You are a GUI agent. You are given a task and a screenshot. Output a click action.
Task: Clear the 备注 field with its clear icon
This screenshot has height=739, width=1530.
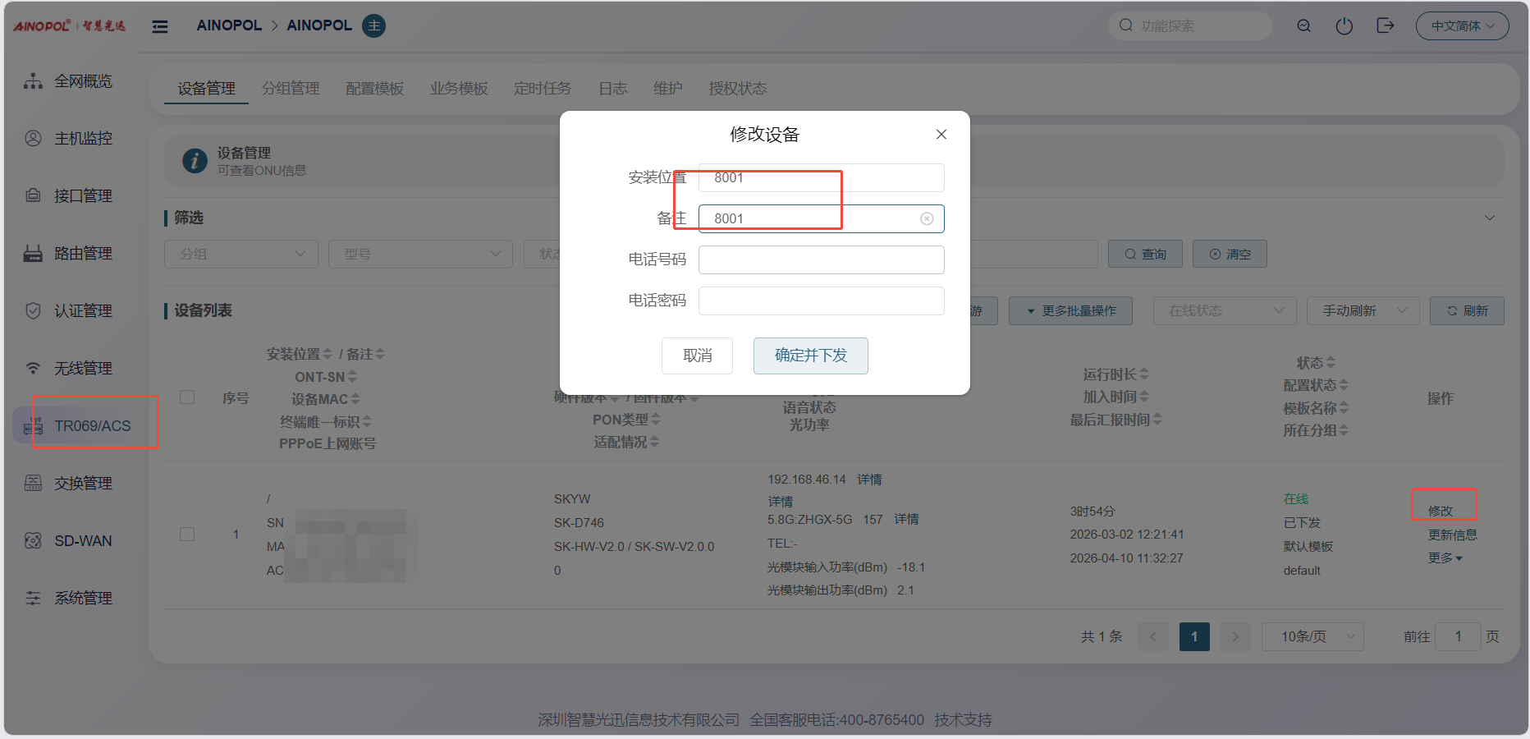(927, 218)
